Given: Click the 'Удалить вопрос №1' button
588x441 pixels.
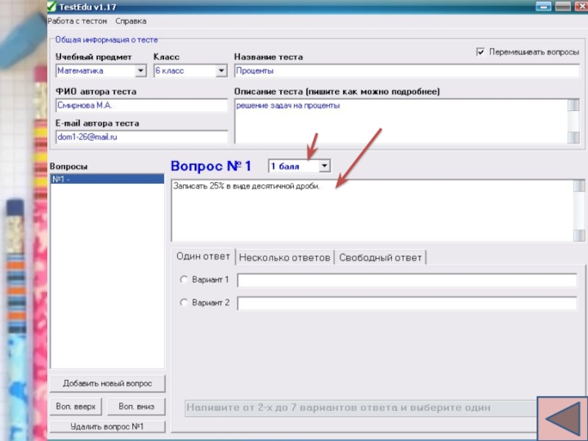Looking at the screenshot, I should point(107,427).
